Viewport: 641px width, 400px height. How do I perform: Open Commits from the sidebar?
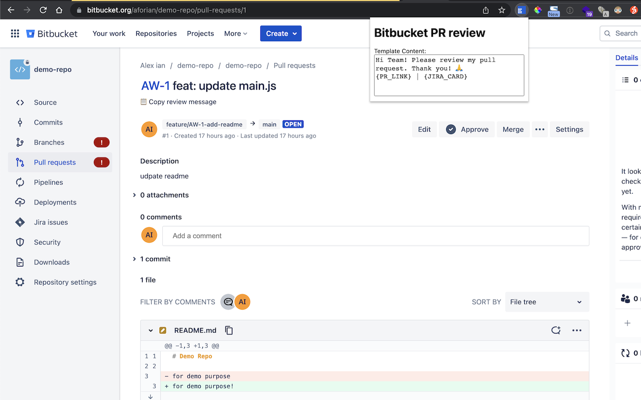click(x=48, y=122)
